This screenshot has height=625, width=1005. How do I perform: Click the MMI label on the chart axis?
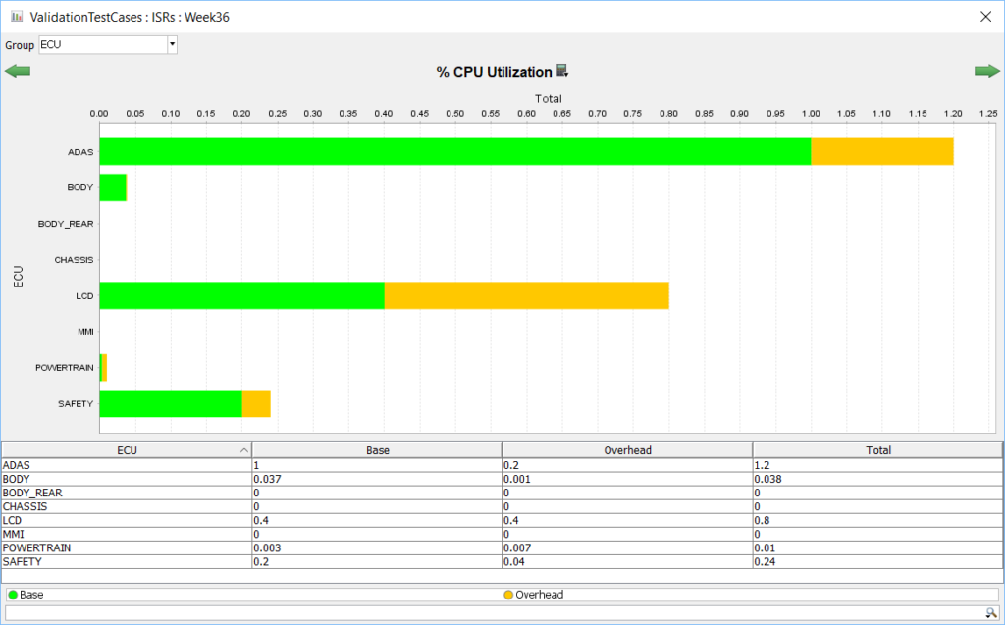(x=85, y=332)
